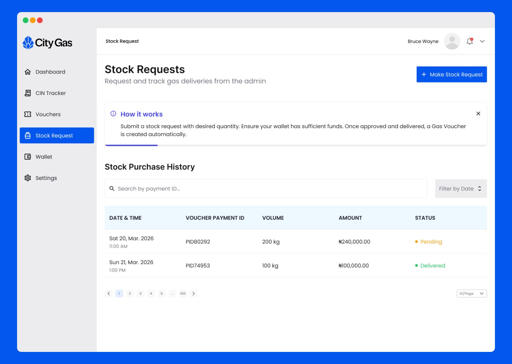The width and height of the screenshot is (512, 364).
Task: Select page 3 in pagination
Action: coord(140,294)
